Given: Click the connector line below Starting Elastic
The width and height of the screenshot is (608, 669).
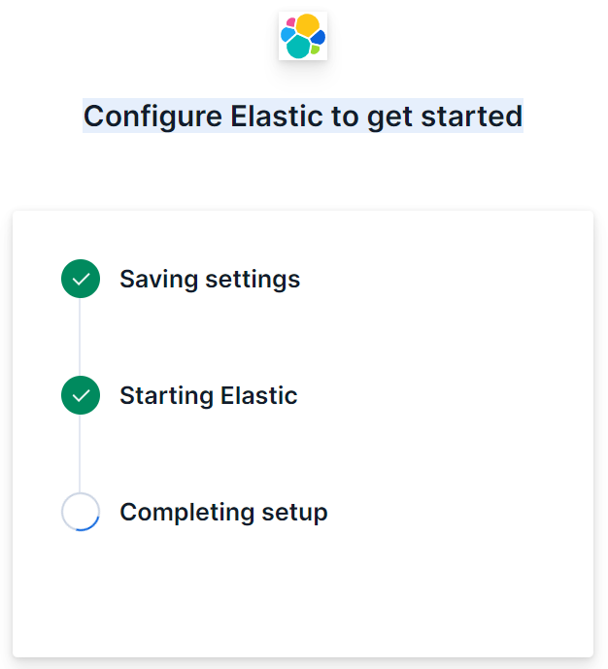Looking at the screenshot, I should tap(81, 453).
